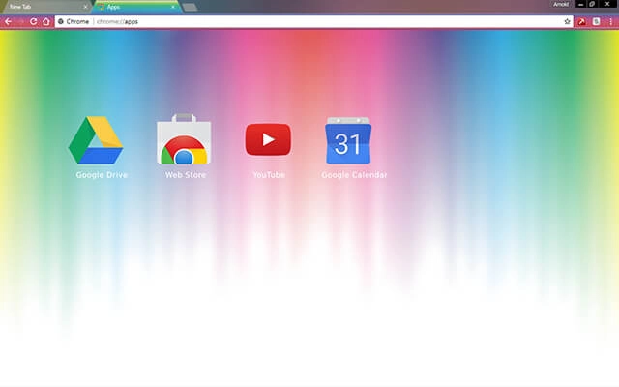Click the red extension icon in toolbar
The height and width of the screenshot is (387, 619).
coord(581,22)
